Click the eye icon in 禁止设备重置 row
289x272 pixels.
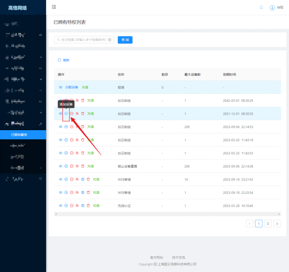[x=60, y=166]
